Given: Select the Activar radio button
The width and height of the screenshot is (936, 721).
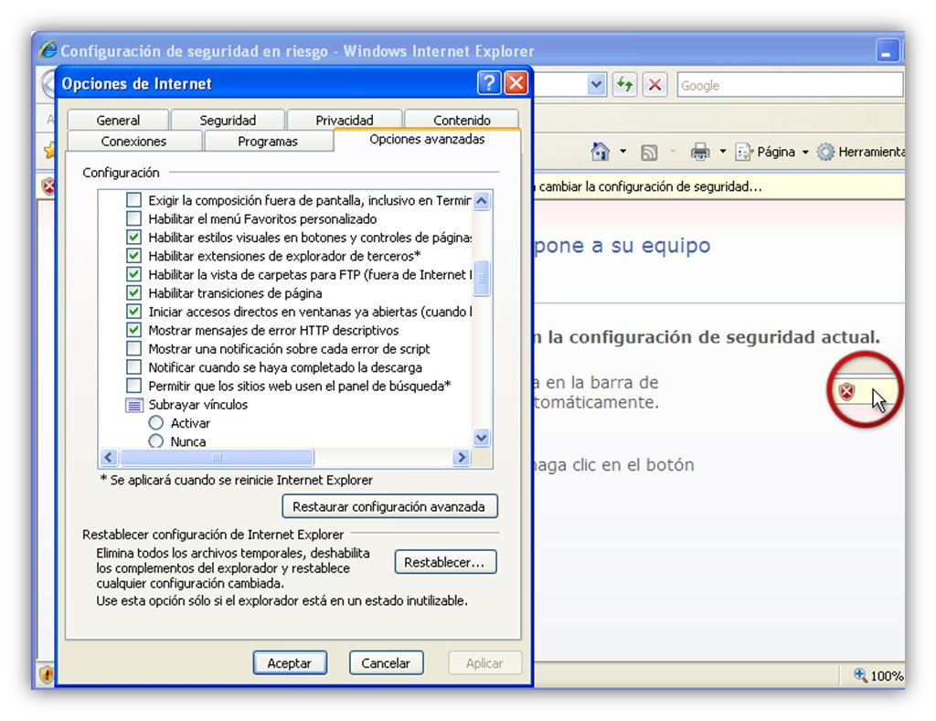Looking at the screenshot, I should [155, 422].
